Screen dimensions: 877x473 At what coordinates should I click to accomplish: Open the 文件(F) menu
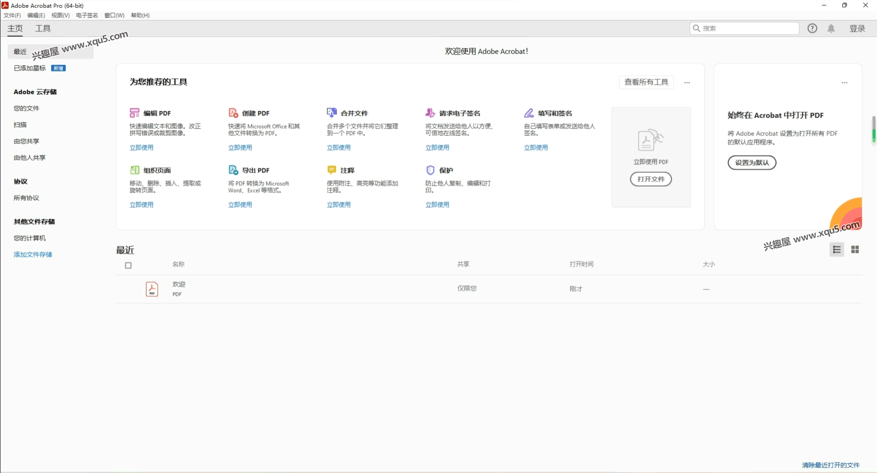tap(12, 15)
